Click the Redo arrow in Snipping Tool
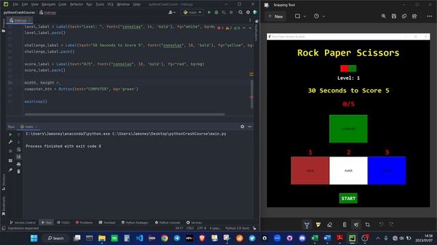This screenshot has height=245, width=437. click(x=391, y=225)
